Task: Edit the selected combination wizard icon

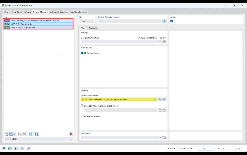Action: [164, 100]
